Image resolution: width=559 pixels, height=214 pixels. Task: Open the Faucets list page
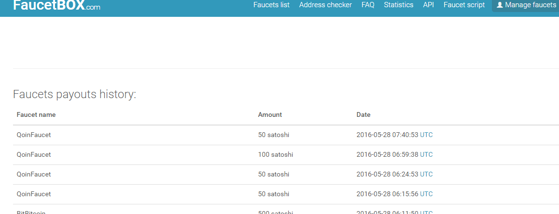tap(271, 5)
